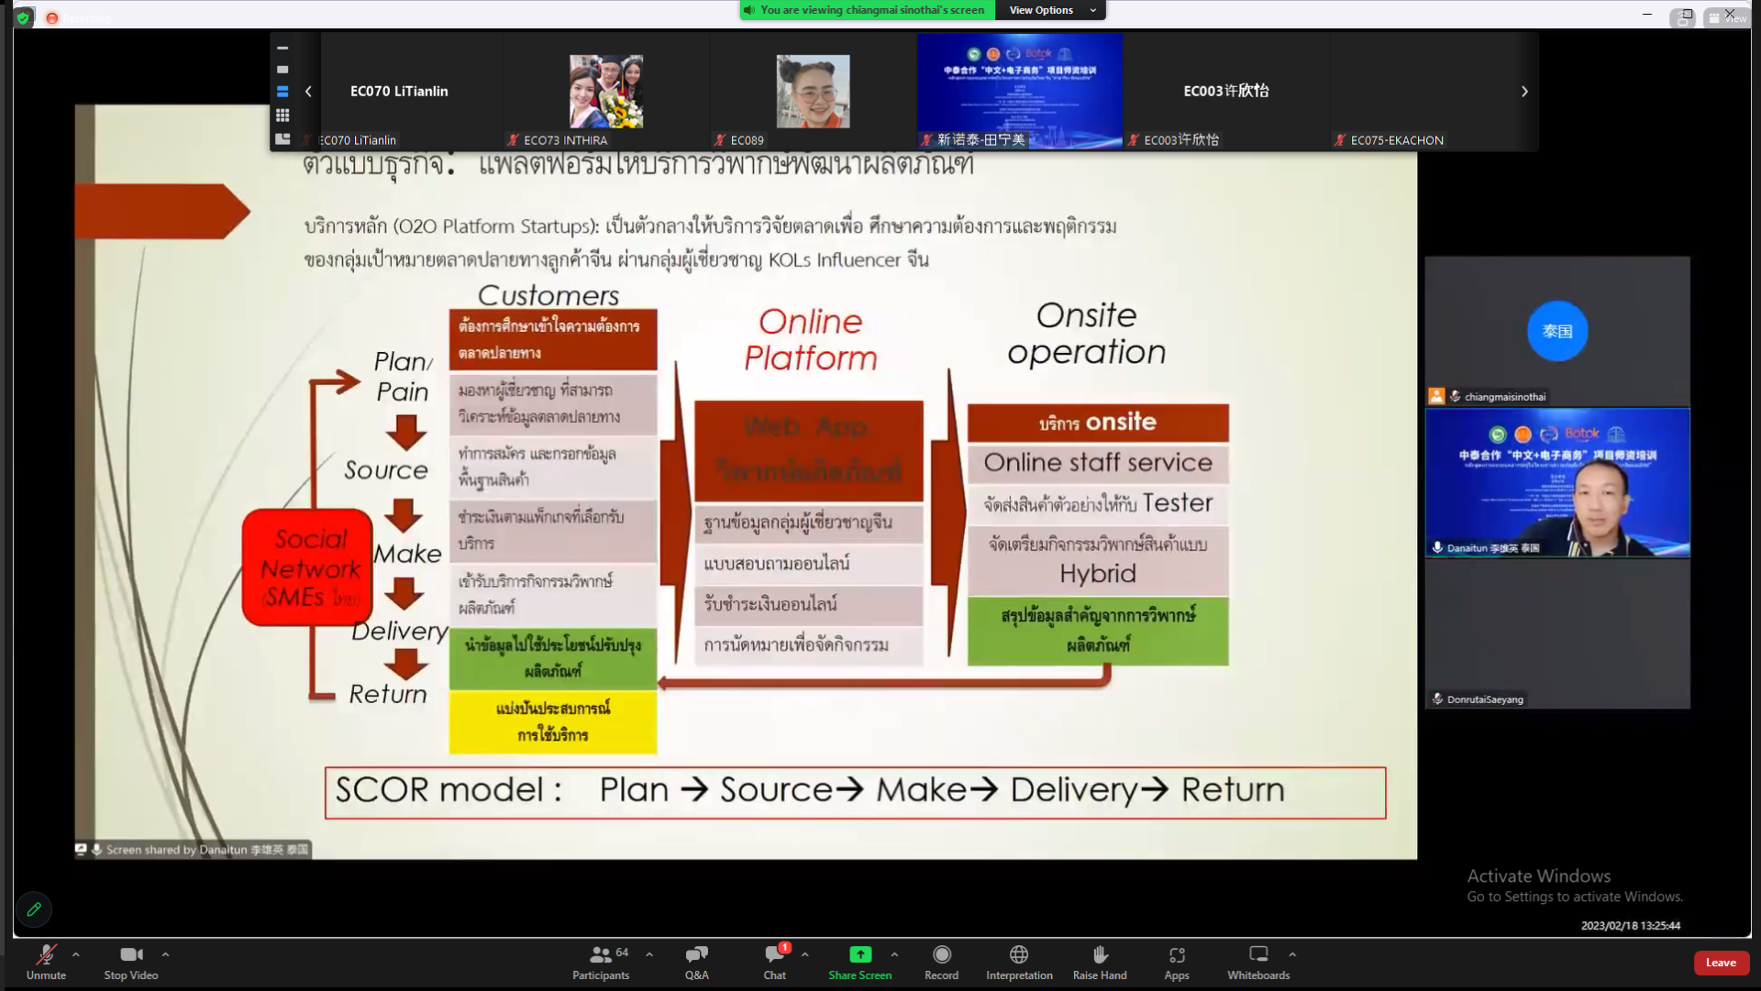
Task: Leave the meeting
Action: pyautogui.click(x=1721, y=963)
